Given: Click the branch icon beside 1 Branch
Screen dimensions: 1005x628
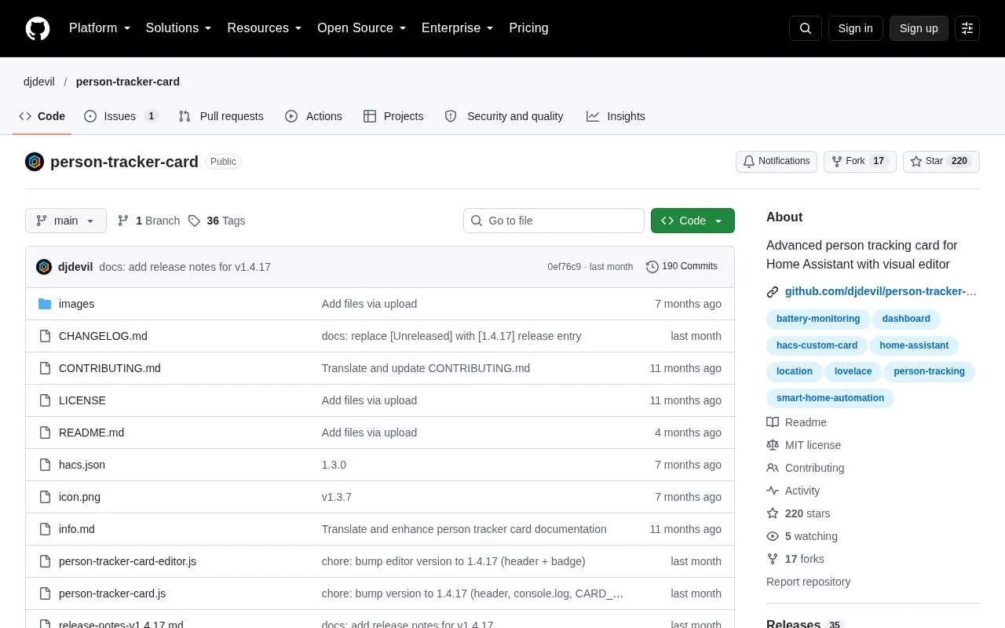Looking at the screenshot, I should pos(123,221).
